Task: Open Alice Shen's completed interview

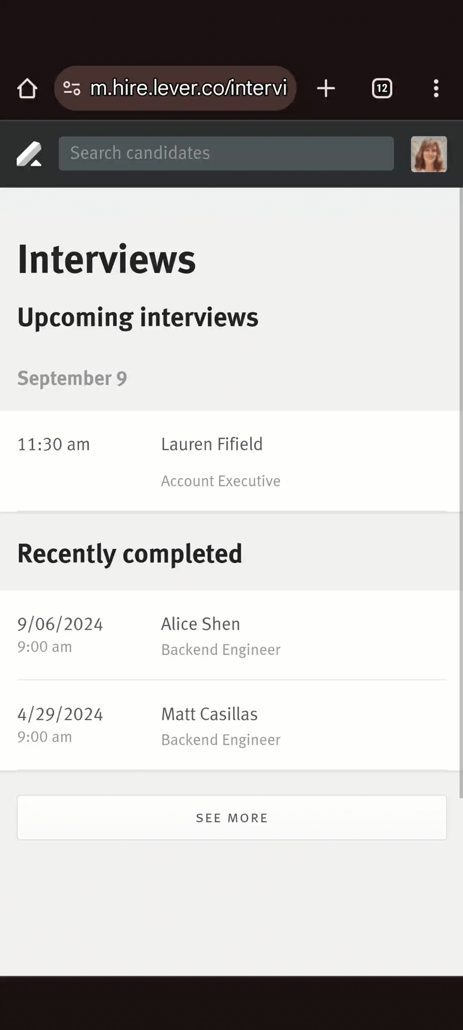Action: click(200, 624)
